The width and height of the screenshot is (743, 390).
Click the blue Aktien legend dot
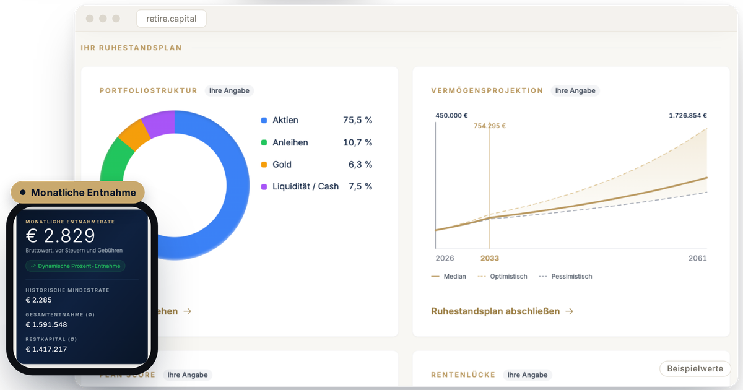[264, 120]
